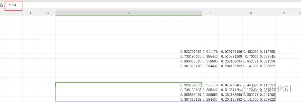
Task: Click 0.911176 in the lower spilled range
Action: (x=210, y=85)
